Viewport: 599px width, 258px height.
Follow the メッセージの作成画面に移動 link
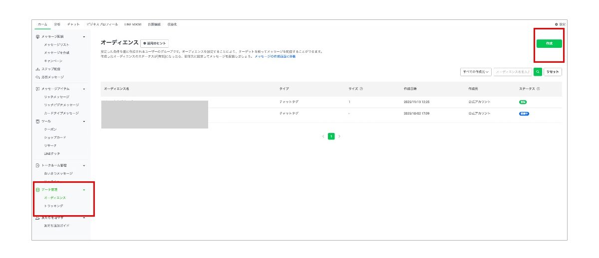click(275, 57)
